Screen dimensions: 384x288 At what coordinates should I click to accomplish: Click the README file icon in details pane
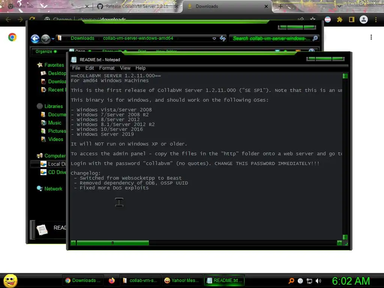(x=42, y=229)
